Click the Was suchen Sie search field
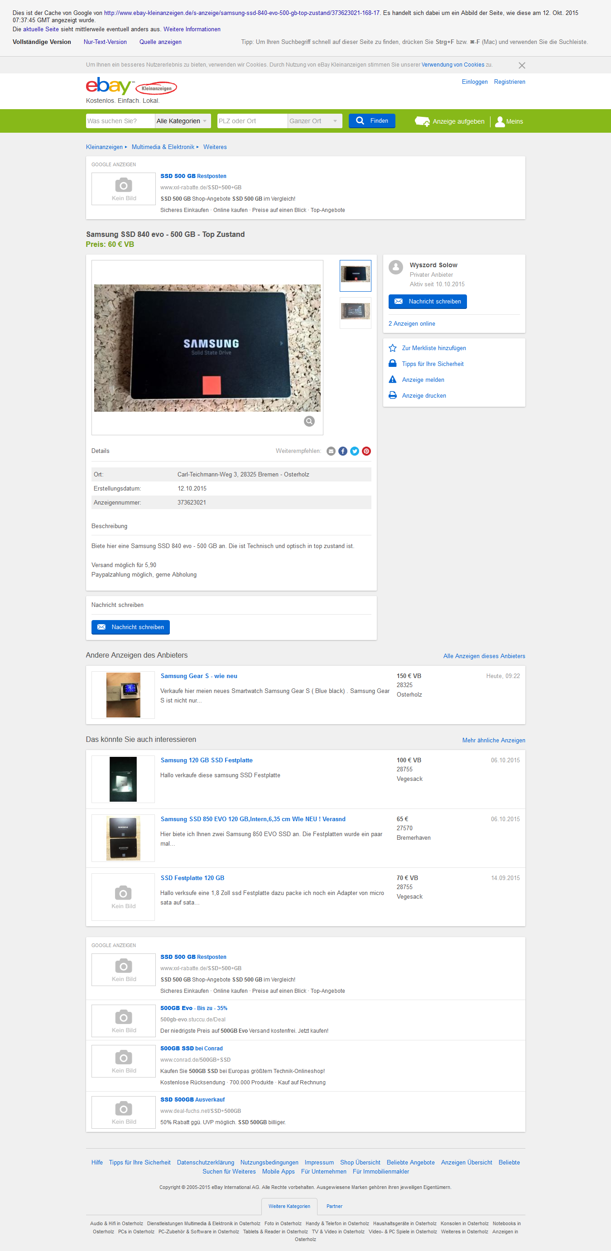 120,121
